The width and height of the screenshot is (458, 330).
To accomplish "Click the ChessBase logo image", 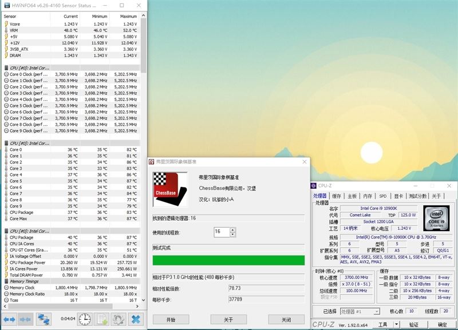I will [170, 189].
